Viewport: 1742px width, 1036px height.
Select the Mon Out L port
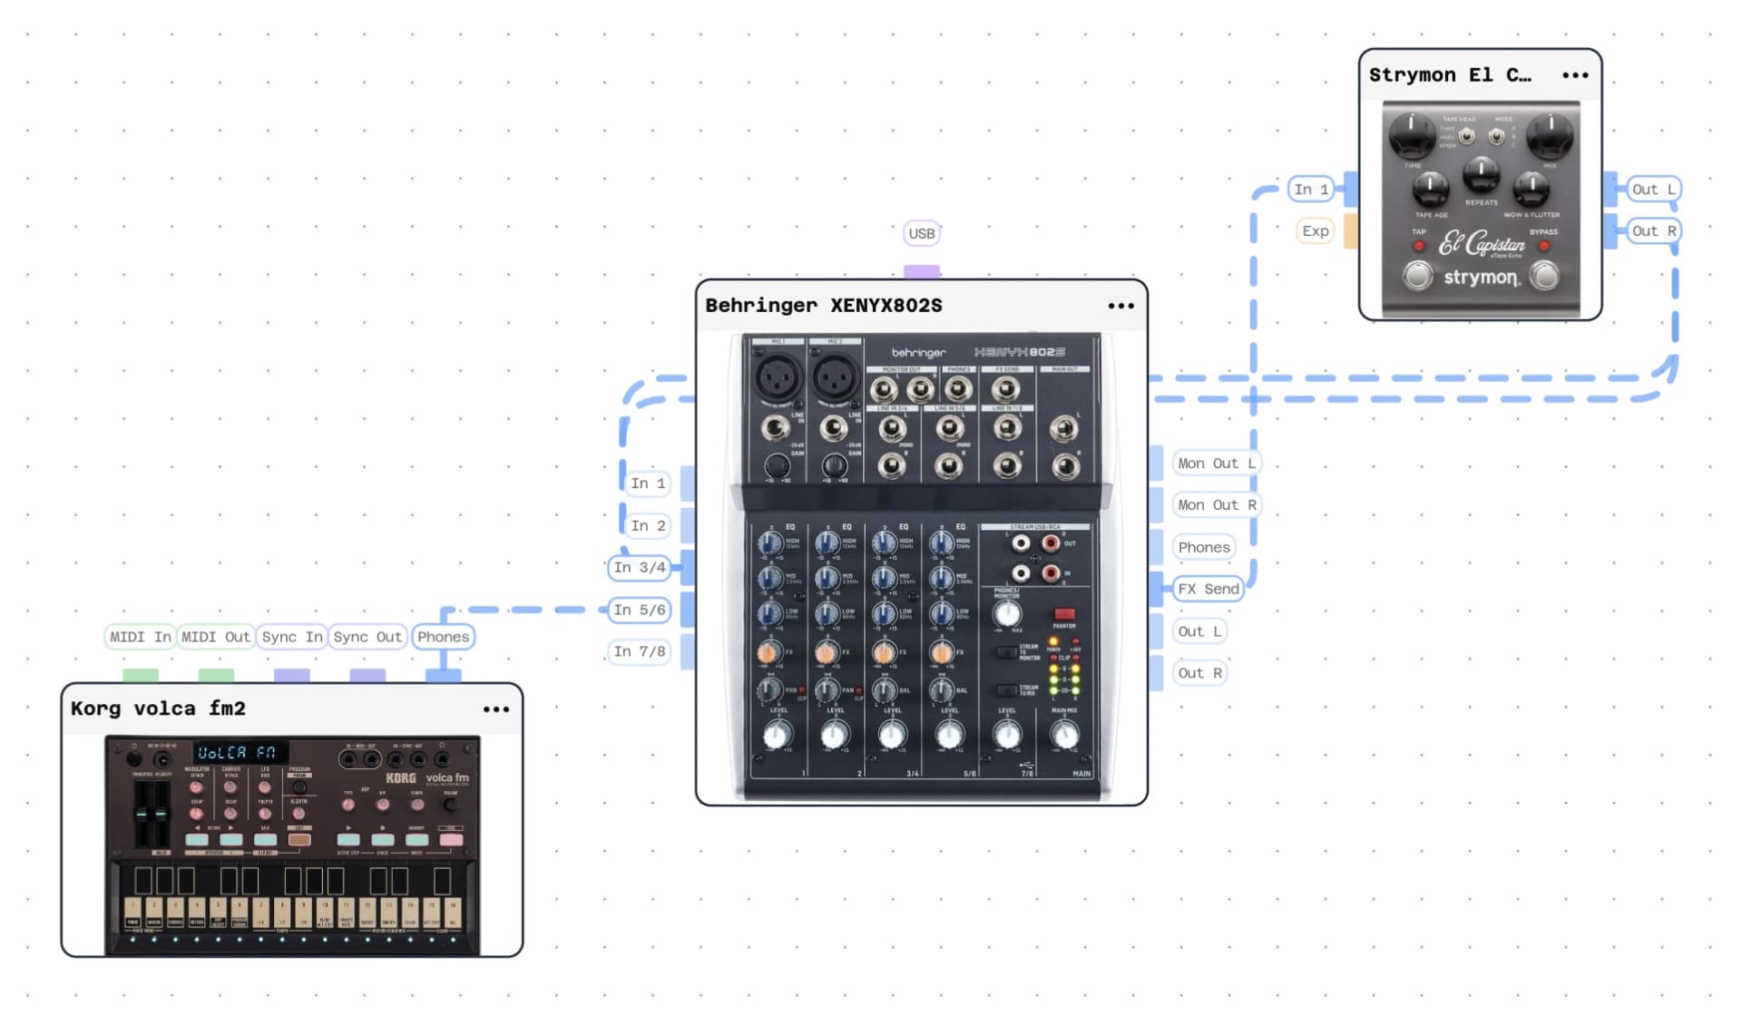(x=1216, y=464)
